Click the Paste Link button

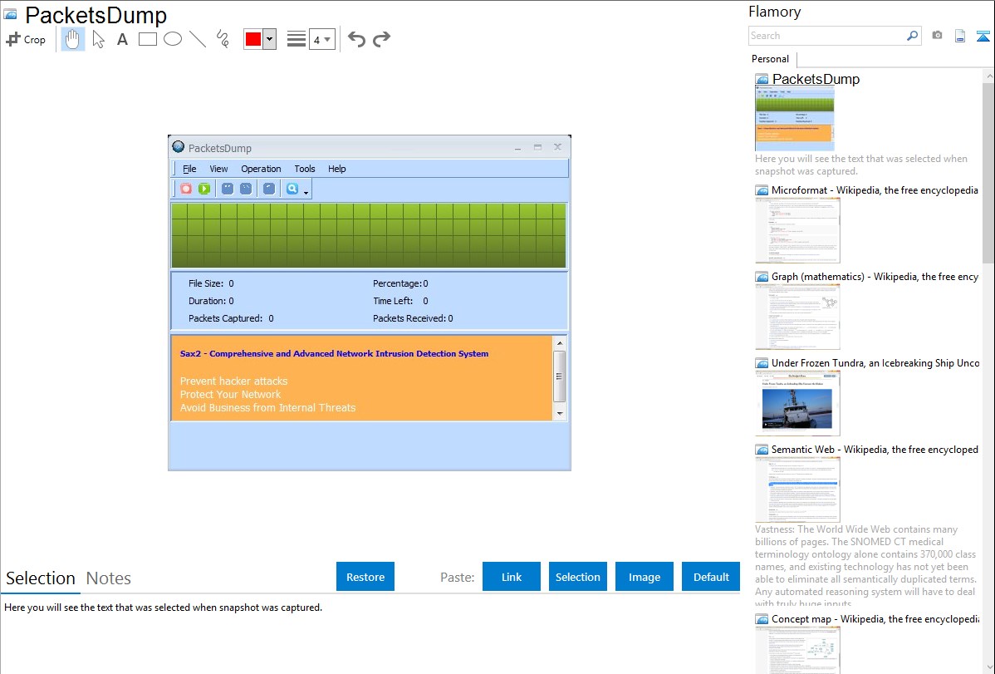tap(512, 577)
